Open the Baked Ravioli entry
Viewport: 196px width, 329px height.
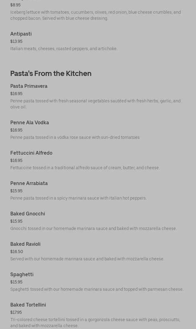point(25,244)
